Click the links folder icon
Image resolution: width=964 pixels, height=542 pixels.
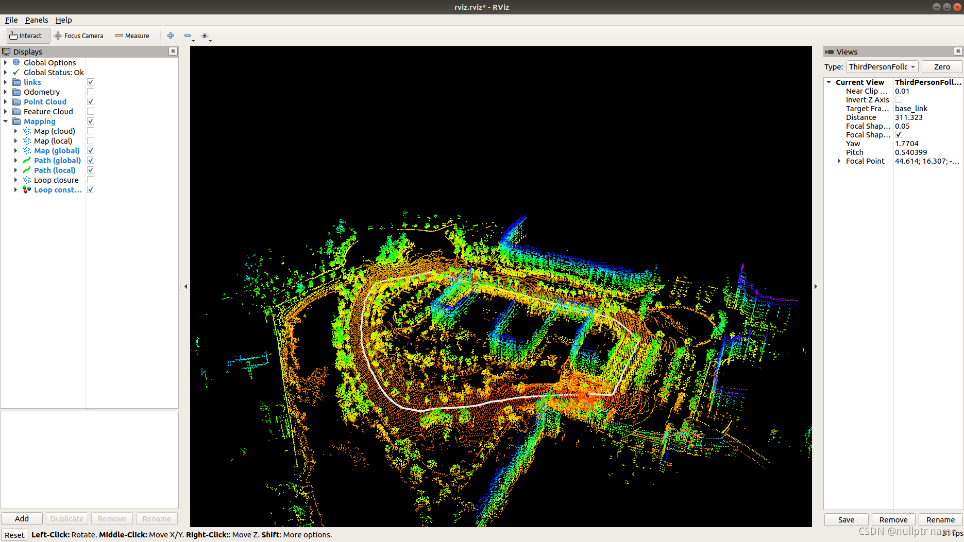coord(16,82)
